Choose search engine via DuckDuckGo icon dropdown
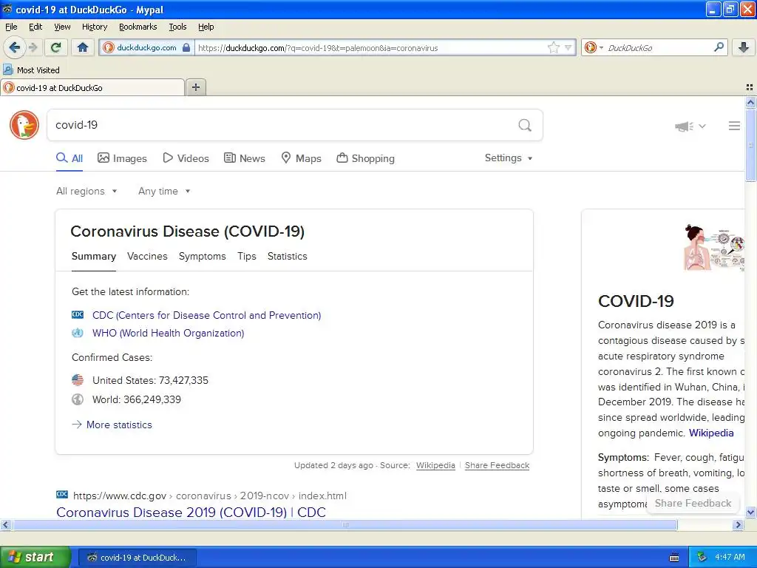 point(594,47)
